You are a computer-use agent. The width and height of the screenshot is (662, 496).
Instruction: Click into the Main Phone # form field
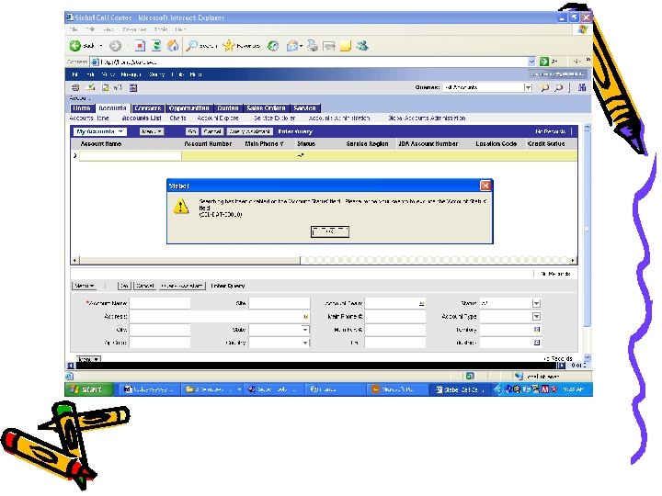click(394, 316)
